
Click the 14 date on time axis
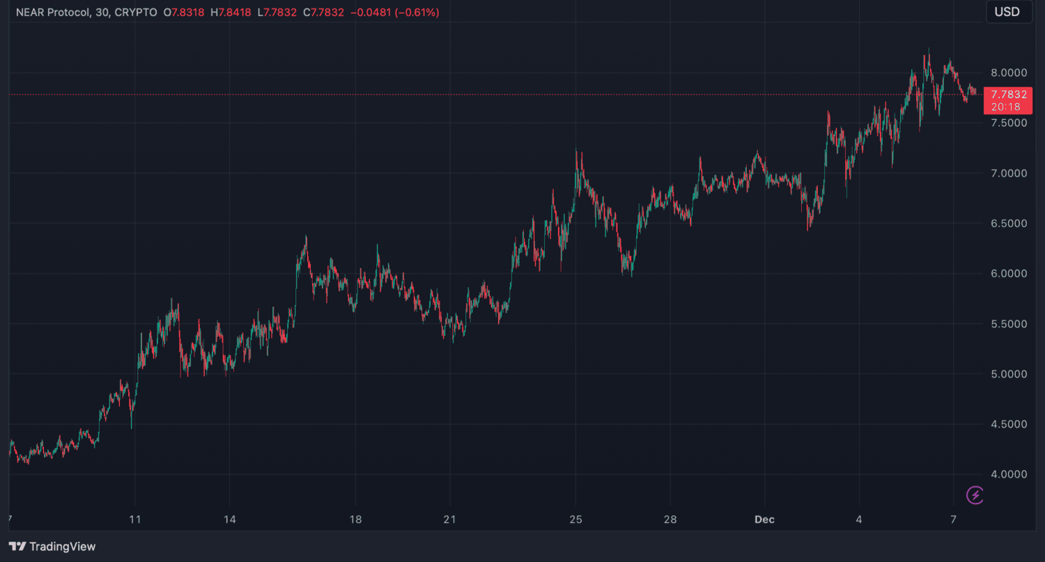pos(230,520)
